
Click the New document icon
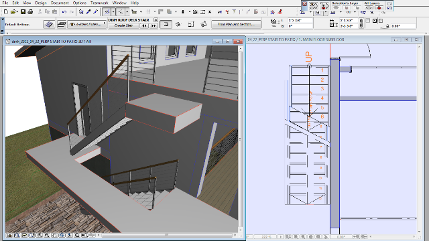point(6,12)
